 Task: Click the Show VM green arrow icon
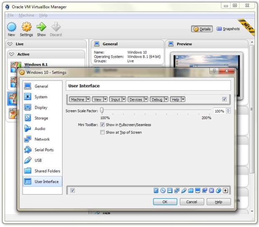(x=41, y=29)
